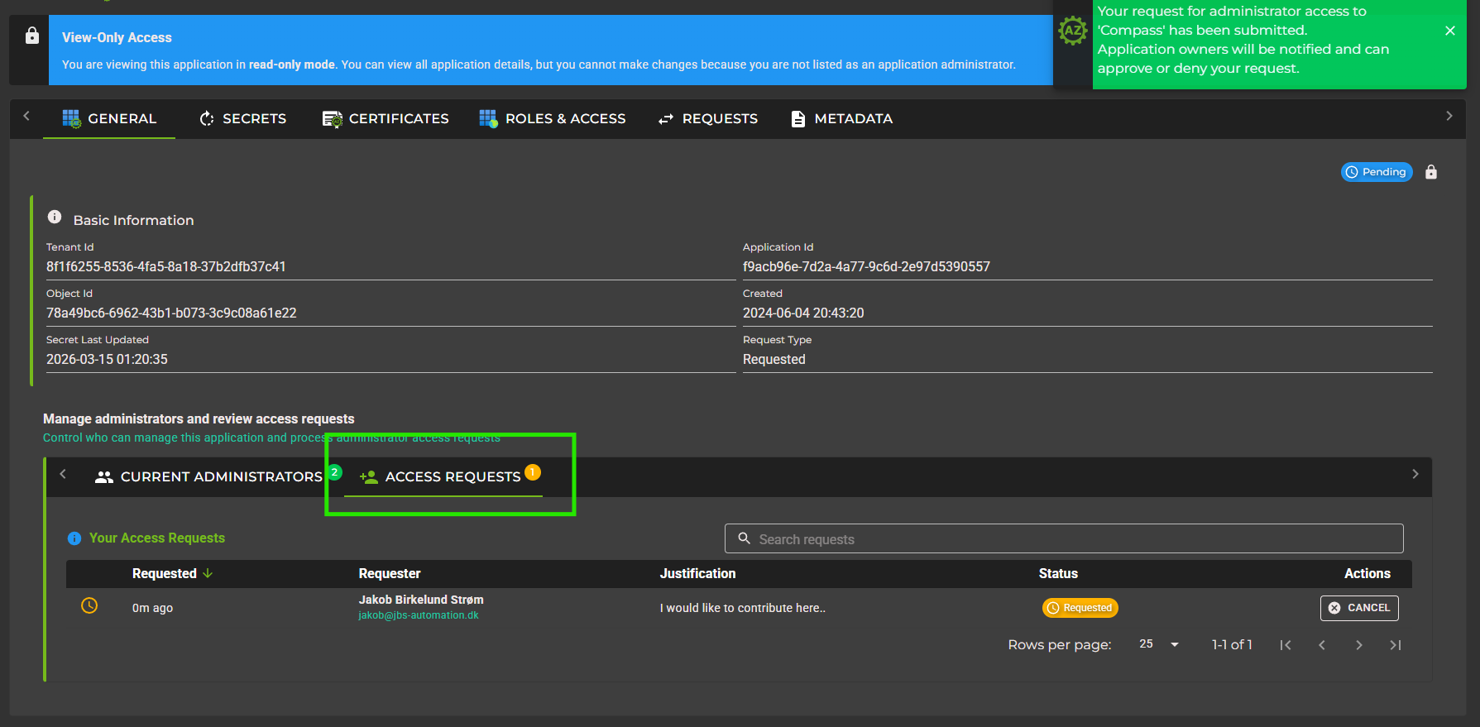Click the Requested sort arrow icon
This screenshot has width=1480, height=727.
pyautogui.click(x=208, y=573)
